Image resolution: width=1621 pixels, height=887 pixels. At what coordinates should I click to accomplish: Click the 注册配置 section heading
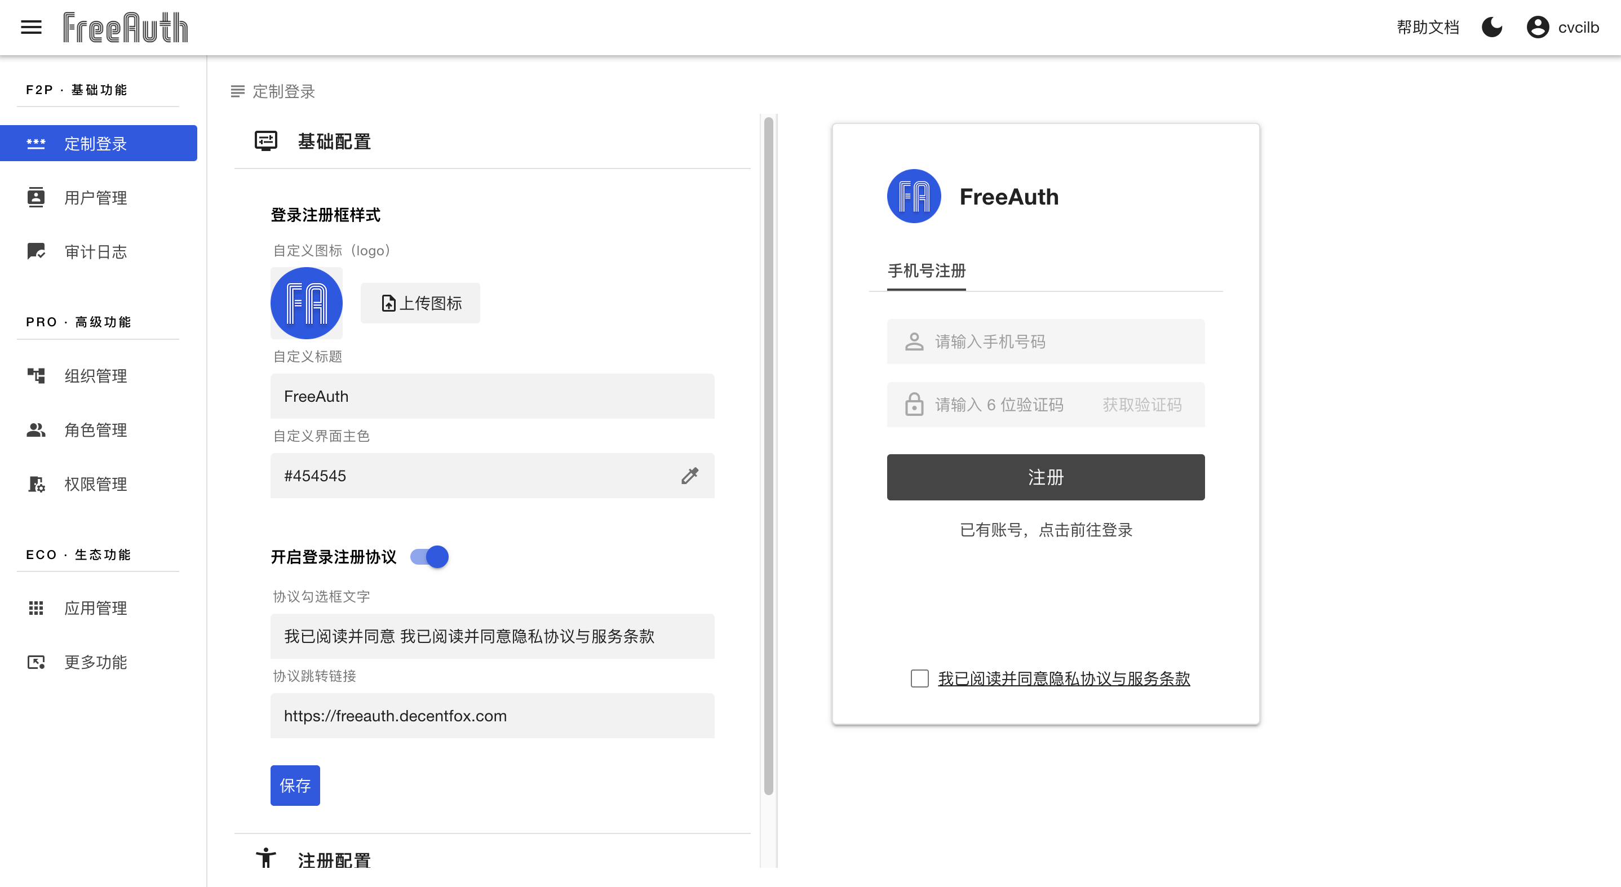[x=334, y=860]
